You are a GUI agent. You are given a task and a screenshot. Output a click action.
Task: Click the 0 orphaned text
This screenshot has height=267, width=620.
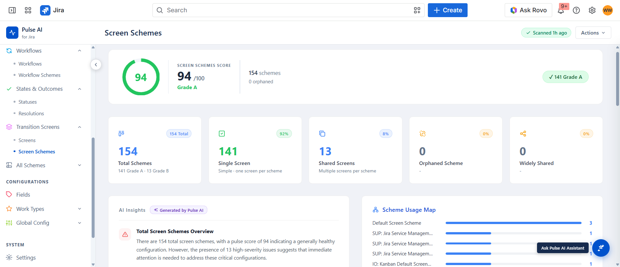[x=261, y=82]
